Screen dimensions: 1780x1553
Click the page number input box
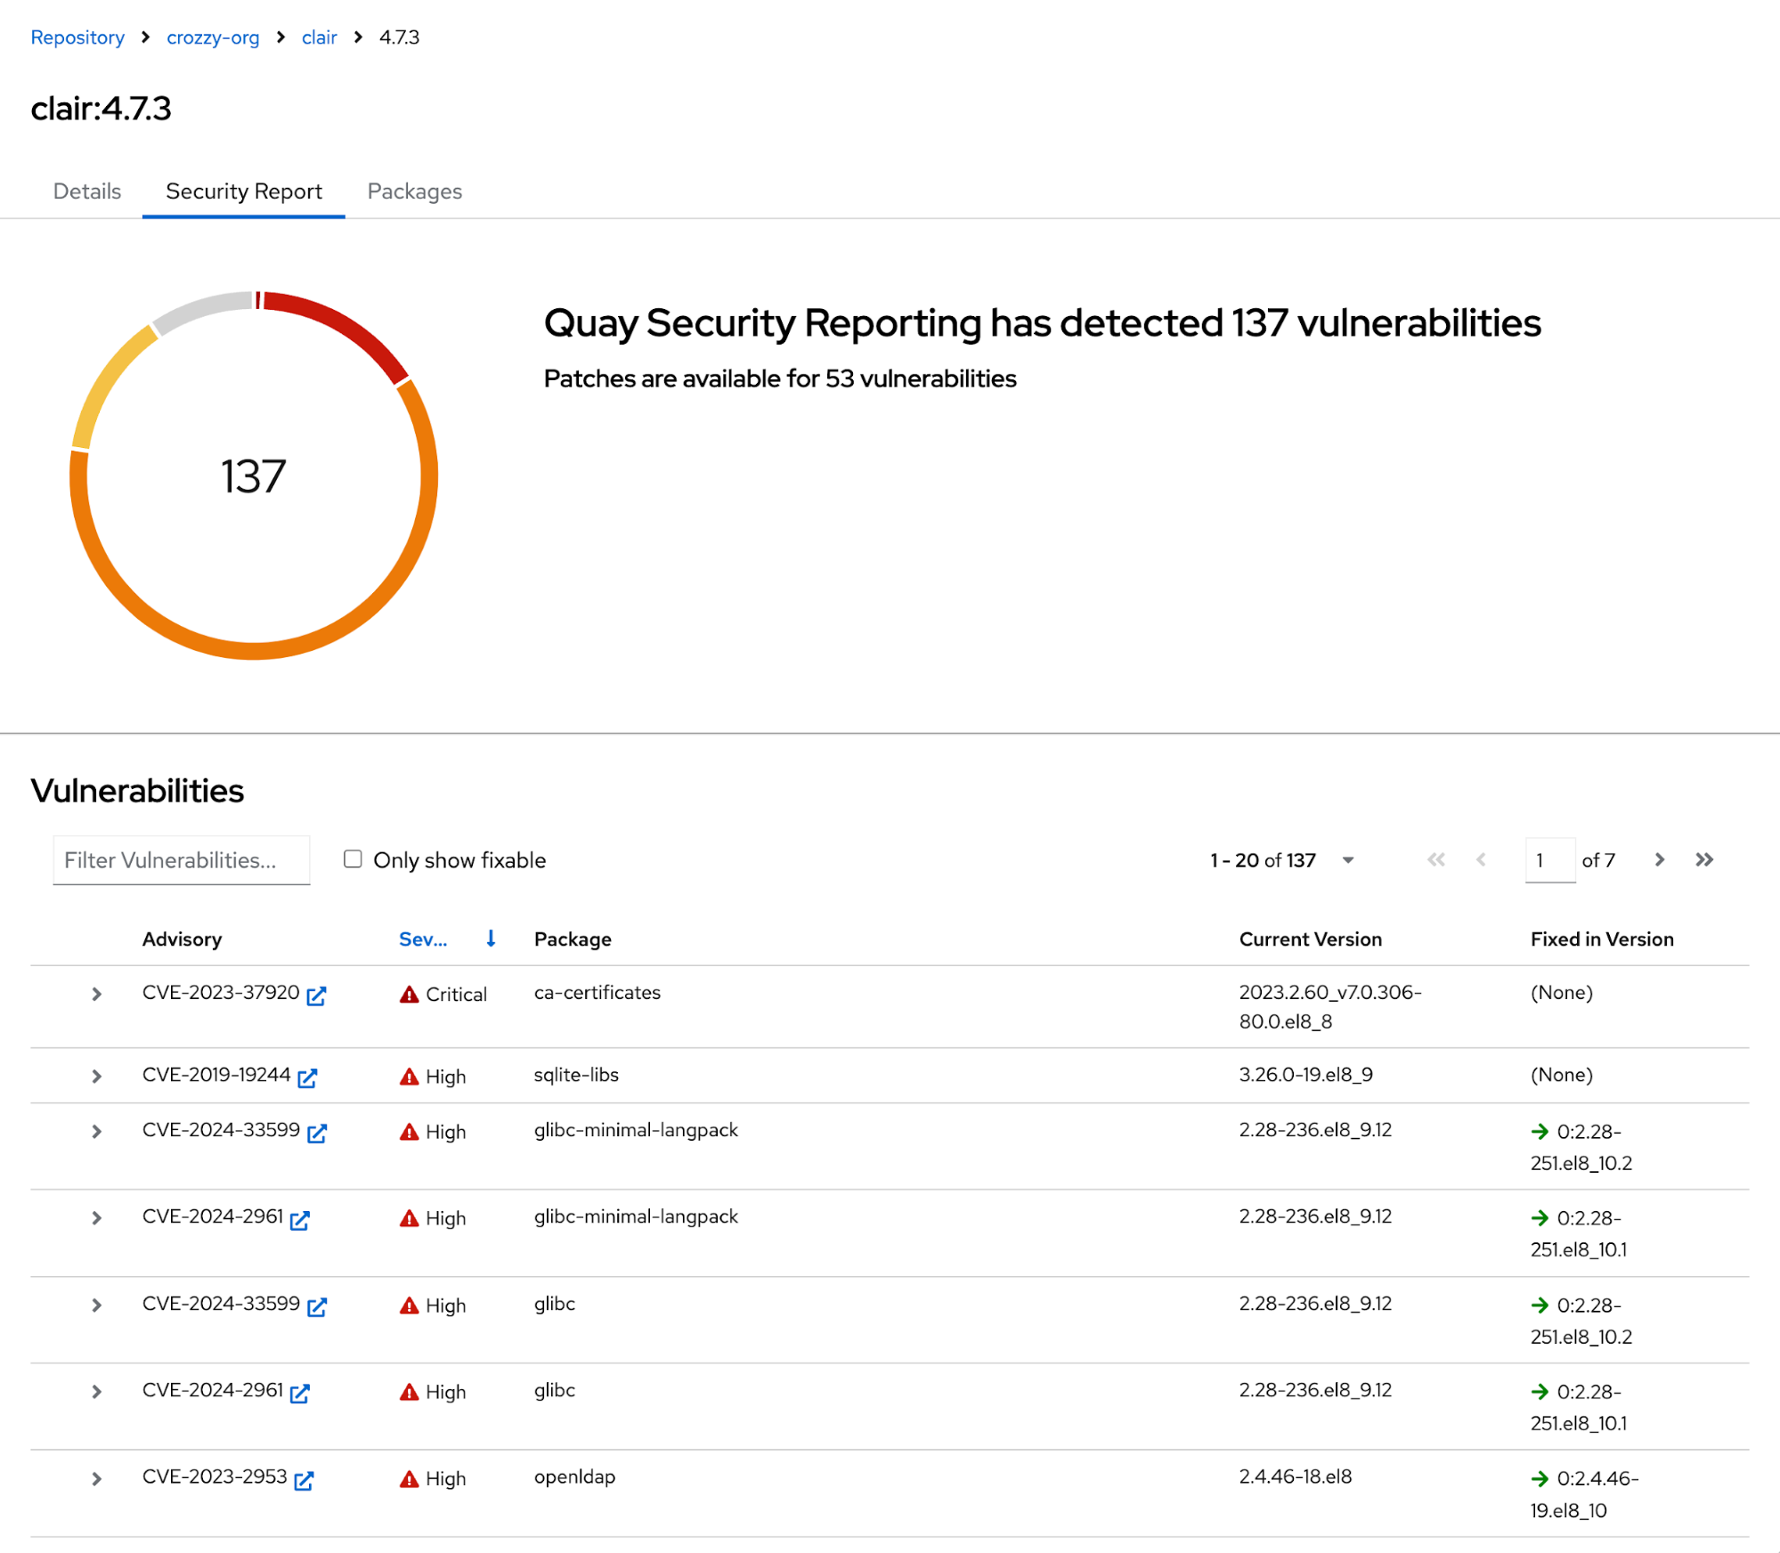1548,859
